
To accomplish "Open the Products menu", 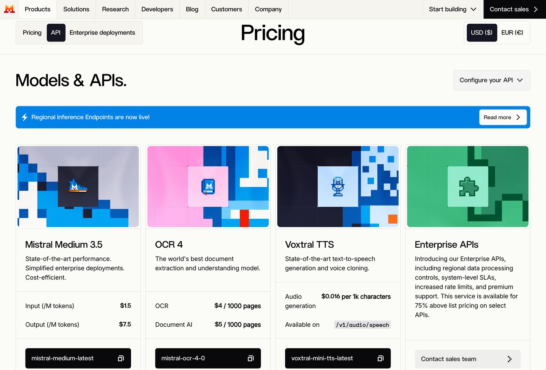I will pos(37,9).
